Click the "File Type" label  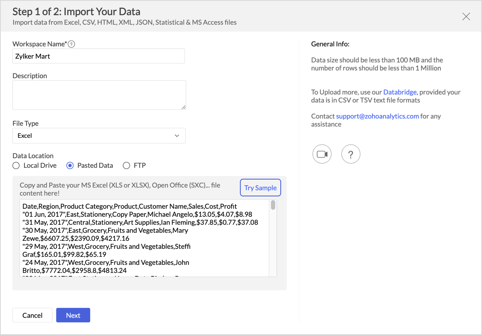(x=25, y=123)
